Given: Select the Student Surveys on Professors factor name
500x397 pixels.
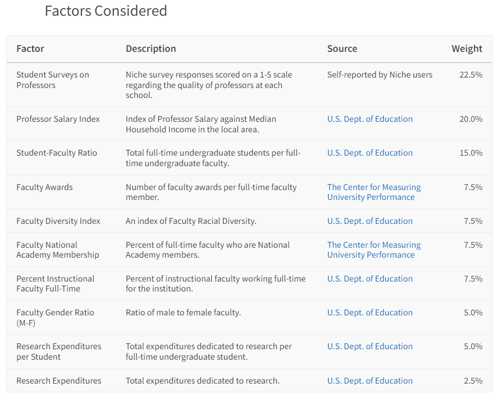Looking at the screenshot, I should [x=52, y=80].
